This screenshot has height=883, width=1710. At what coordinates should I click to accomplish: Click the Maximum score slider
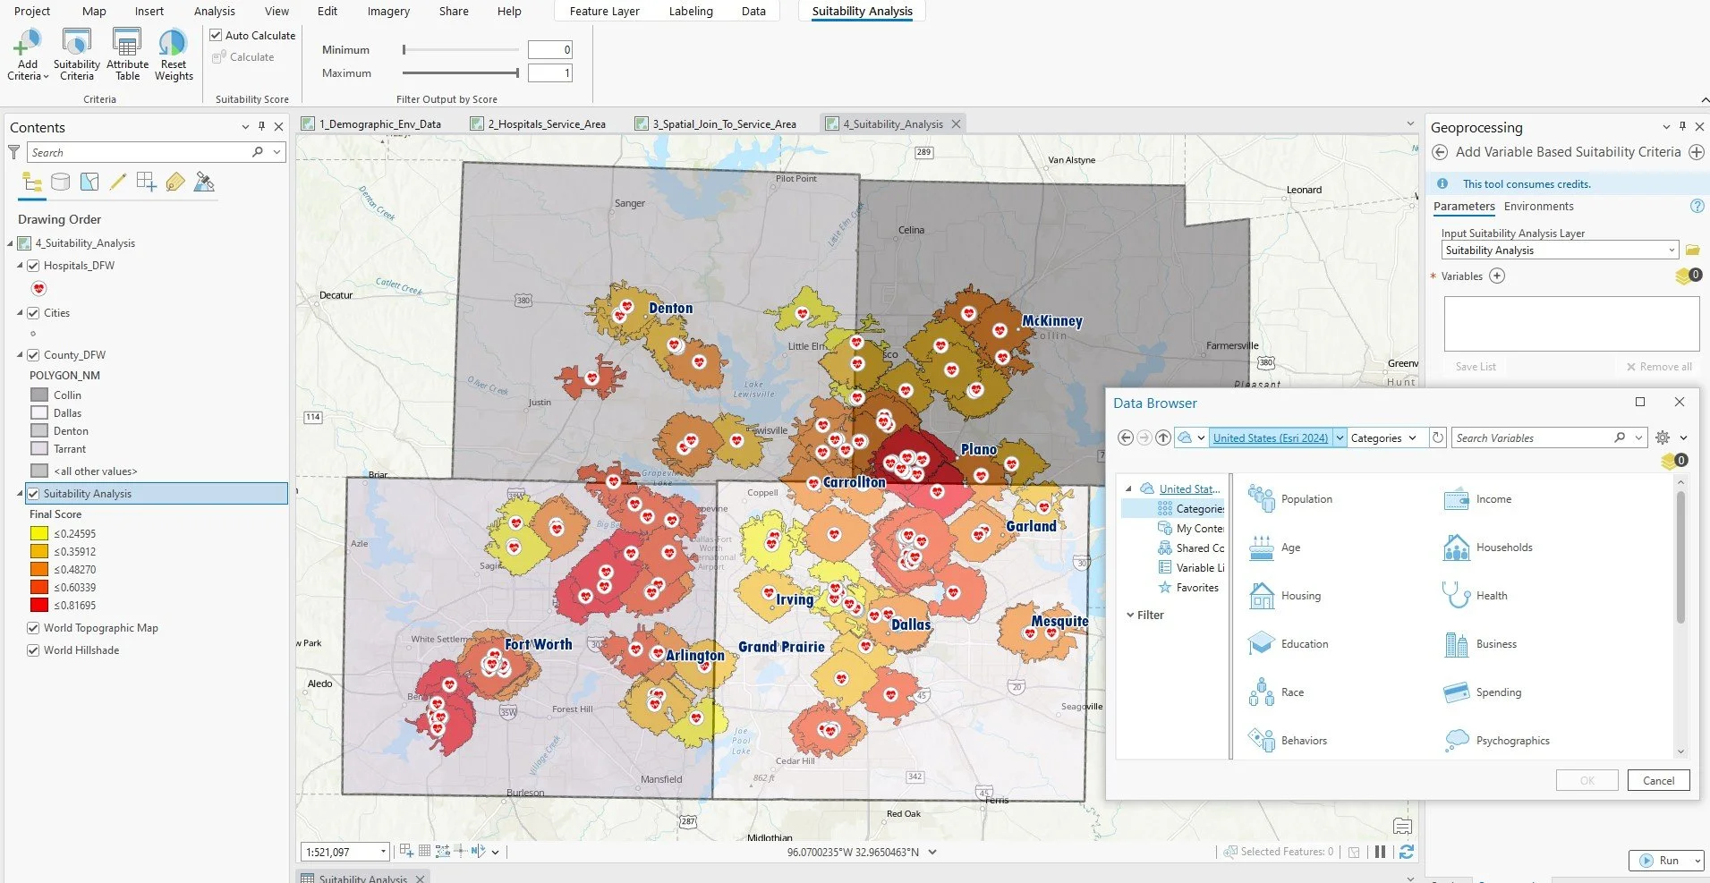461,73
